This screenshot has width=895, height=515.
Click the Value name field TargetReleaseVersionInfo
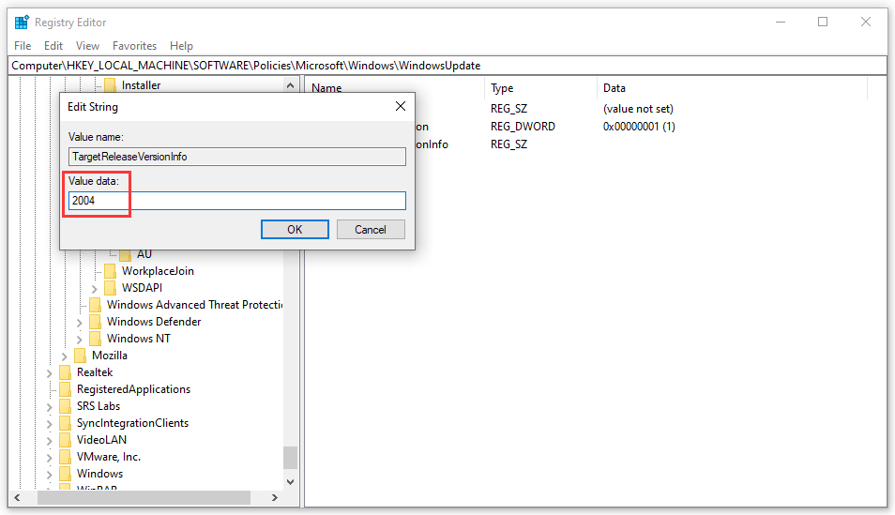coord(236,157)
